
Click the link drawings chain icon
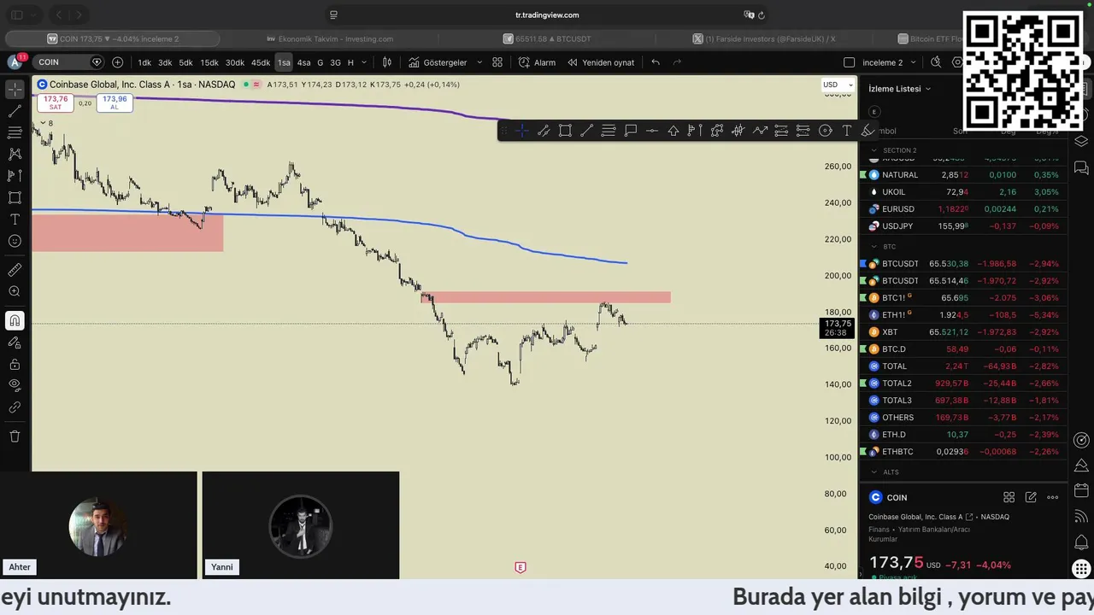tap(15, 407)
